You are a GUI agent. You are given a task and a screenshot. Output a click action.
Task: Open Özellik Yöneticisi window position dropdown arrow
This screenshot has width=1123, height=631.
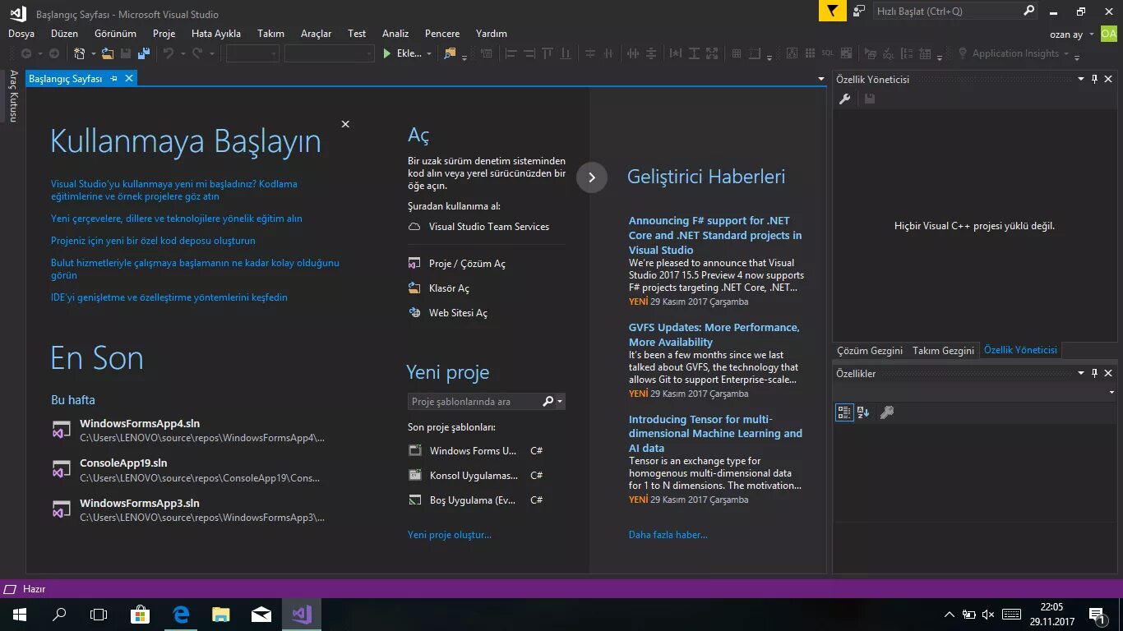pos(1082,79)
